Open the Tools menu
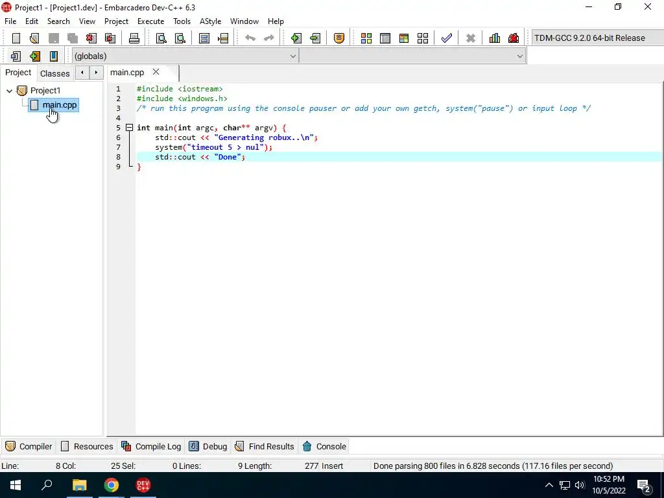 click(x=182, y=21)
